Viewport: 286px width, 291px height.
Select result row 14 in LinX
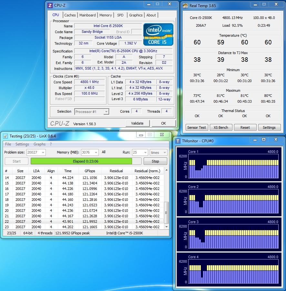pos(83,178)
